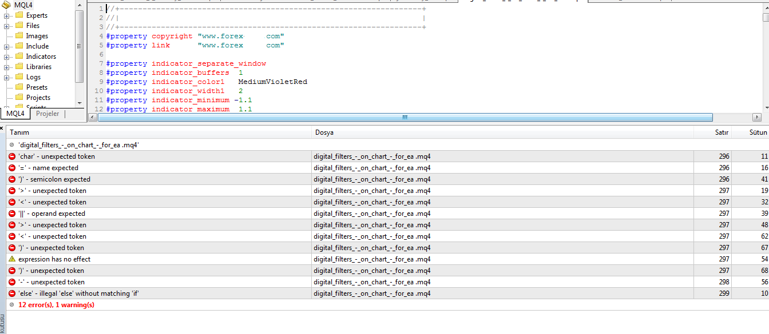Click the editor vertical scrollbar down arrow
The width and height of the screenshot is (769, 334).
(x=766, y=108)
